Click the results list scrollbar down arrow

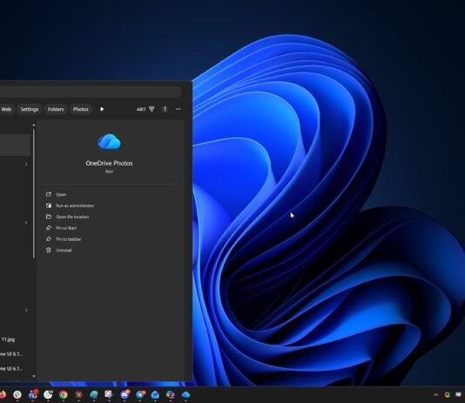click(x=33, y=376)
